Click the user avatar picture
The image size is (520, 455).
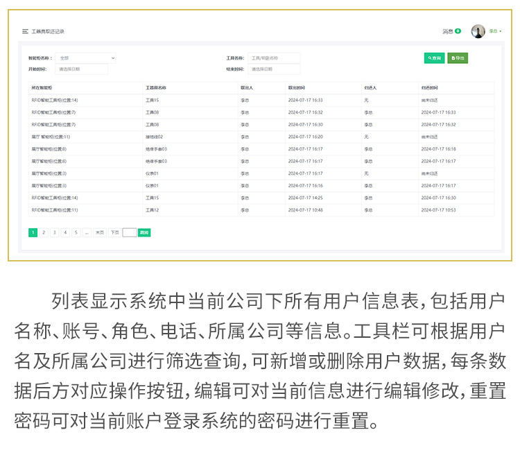click(478, 31)
